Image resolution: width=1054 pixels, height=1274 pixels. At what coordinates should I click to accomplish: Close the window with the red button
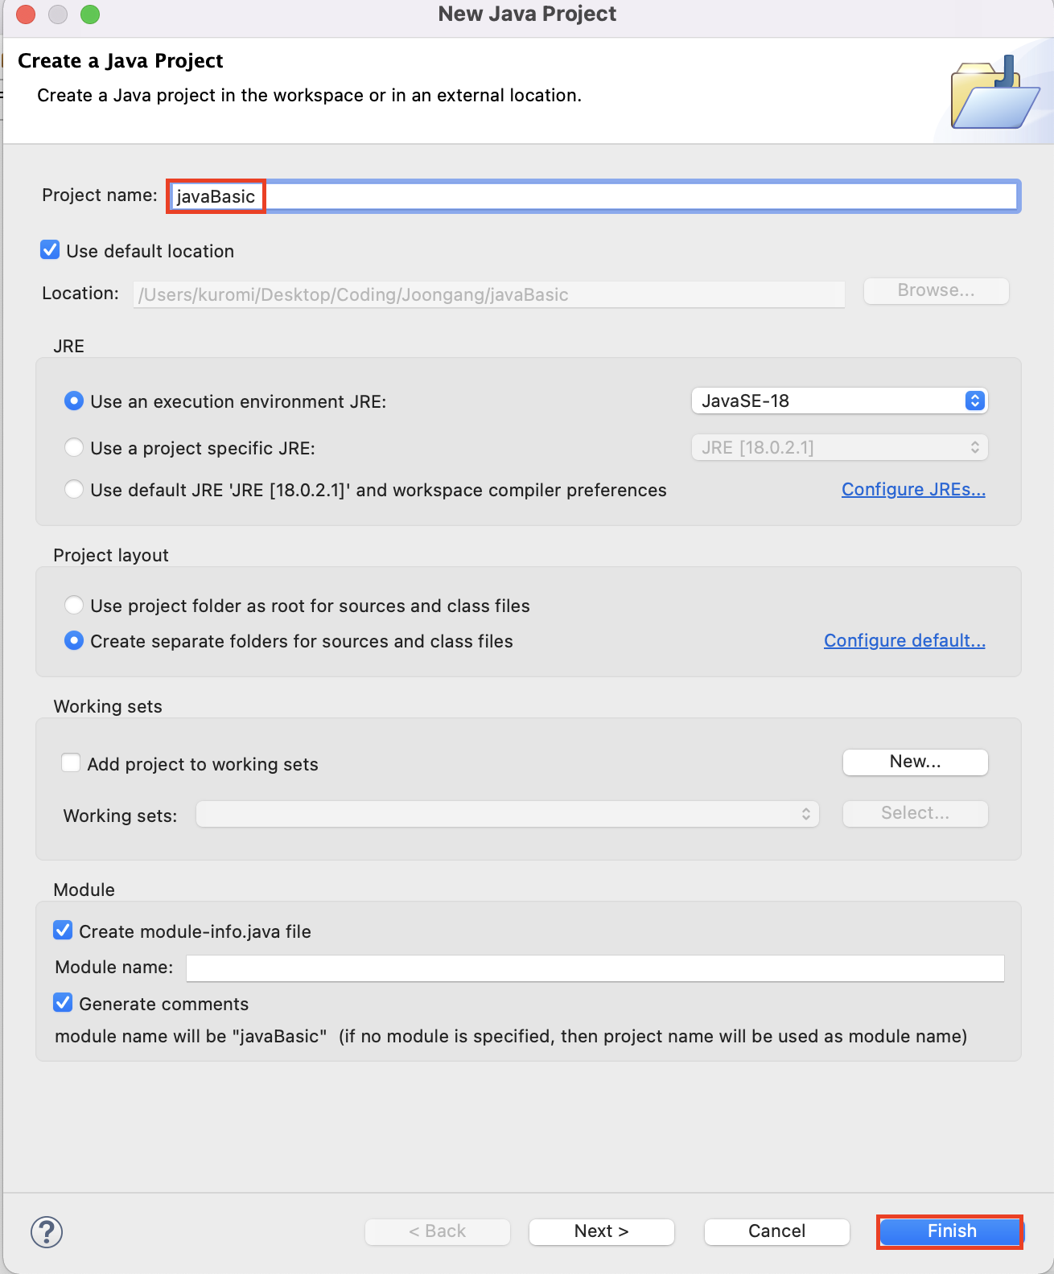click(26, 14)
